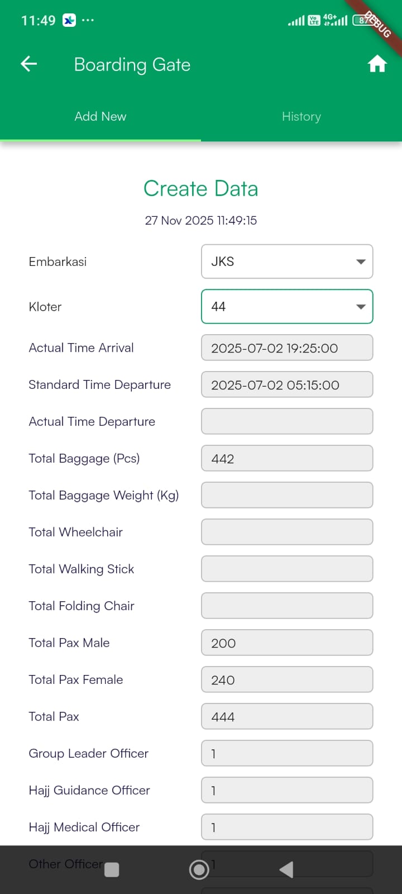
Task: Click the Kloter dropdown arrow
Action: coord(361,306)
